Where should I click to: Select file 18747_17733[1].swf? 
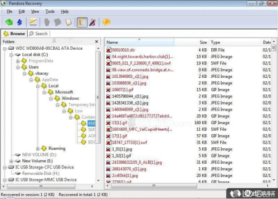click(129, 142)
